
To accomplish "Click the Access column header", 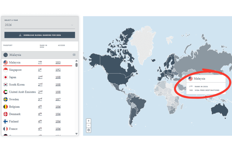I will [x=61, y=45].
